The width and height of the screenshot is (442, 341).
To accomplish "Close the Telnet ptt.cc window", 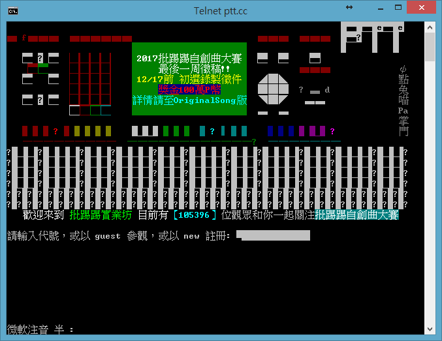I will (x=421, y=7).
